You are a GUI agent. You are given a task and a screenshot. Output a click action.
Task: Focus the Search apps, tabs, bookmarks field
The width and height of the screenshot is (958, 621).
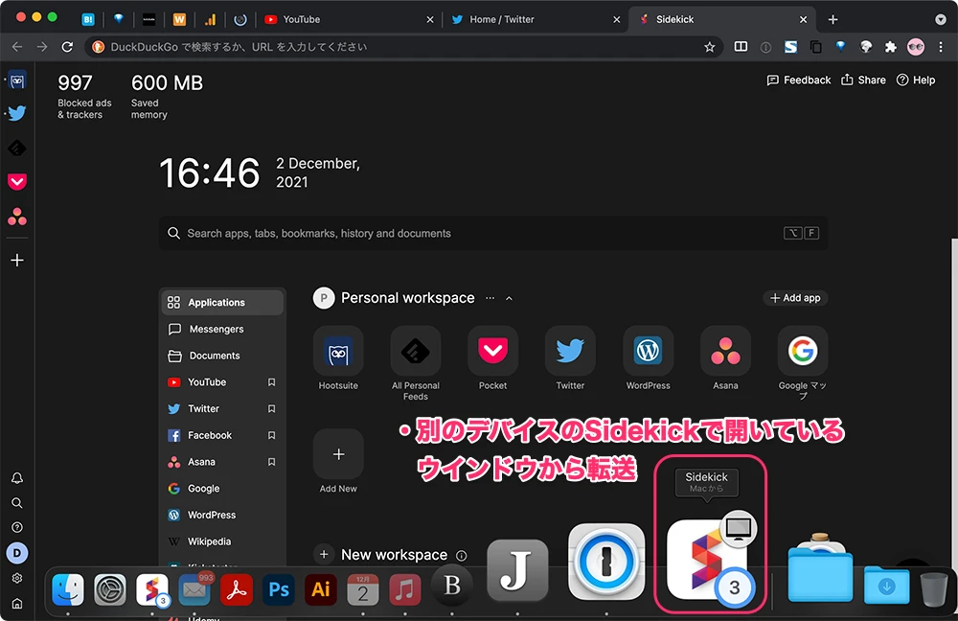493,234
